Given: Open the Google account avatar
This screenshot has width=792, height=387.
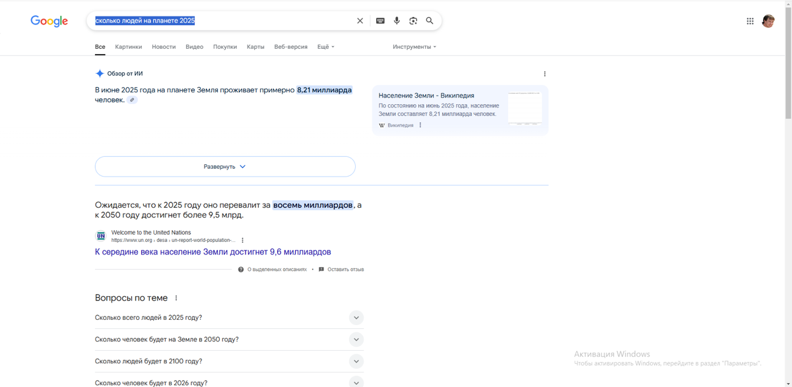Looking at the screenshot, I should click(768, 21).
